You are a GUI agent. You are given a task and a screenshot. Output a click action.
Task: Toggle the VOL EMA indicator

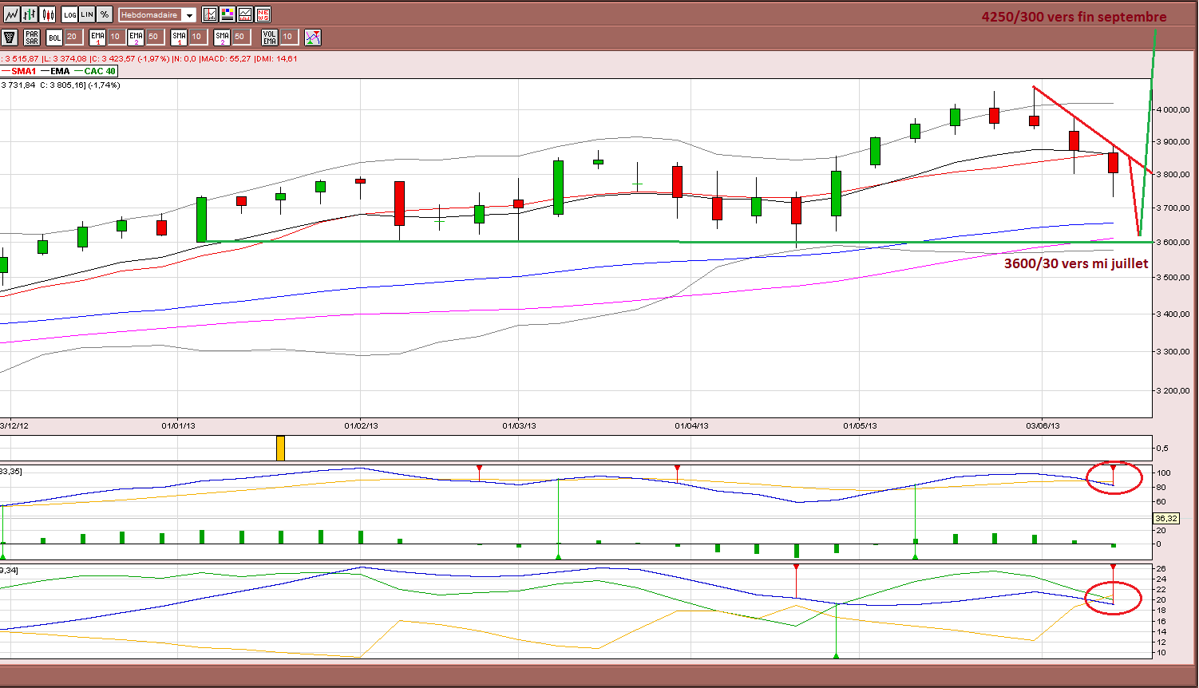[270, 37]
